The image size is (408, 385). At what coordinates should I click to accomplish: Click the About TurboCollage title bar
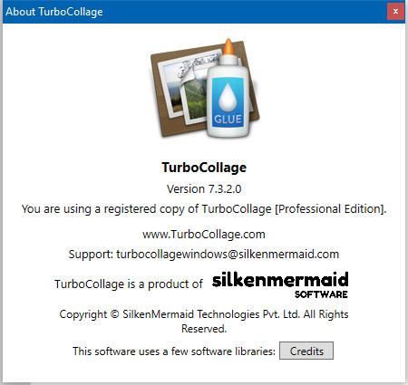pyautogui.click(x=195, y=12)
